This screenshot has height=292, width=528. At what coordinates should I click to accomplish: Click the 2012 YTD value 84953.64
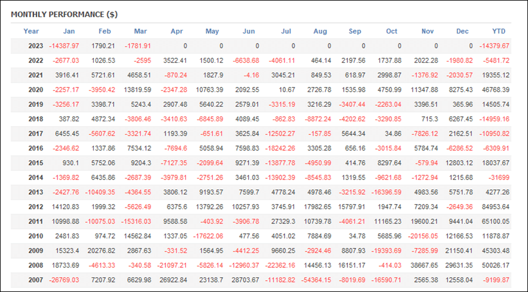495,207
